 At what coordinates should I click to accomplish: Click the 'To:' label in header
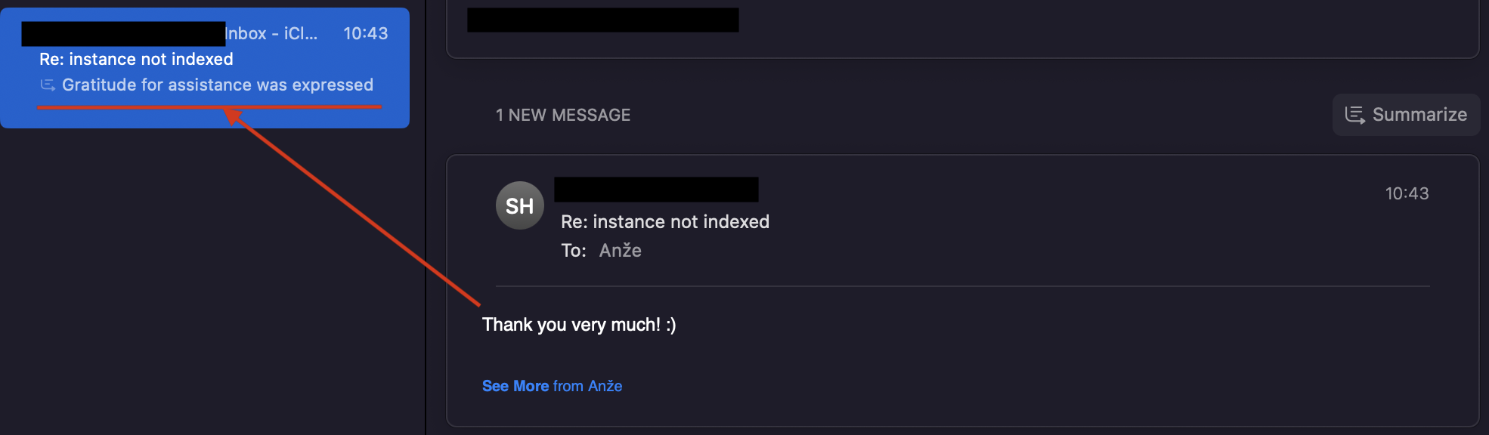(x=573, y=251)
